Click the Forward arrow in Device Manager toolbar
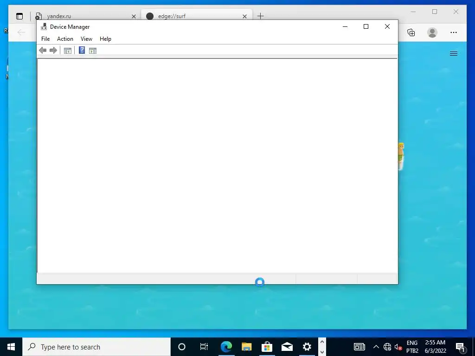 point(53,50)
